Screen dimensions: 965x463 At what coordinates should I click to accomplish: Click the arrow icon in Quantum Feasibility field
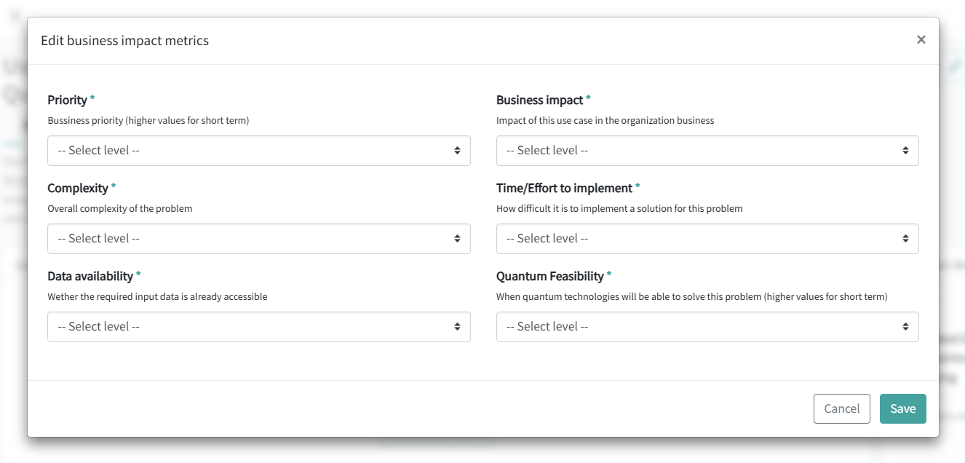pyautogui.click(x=905, y=327)
